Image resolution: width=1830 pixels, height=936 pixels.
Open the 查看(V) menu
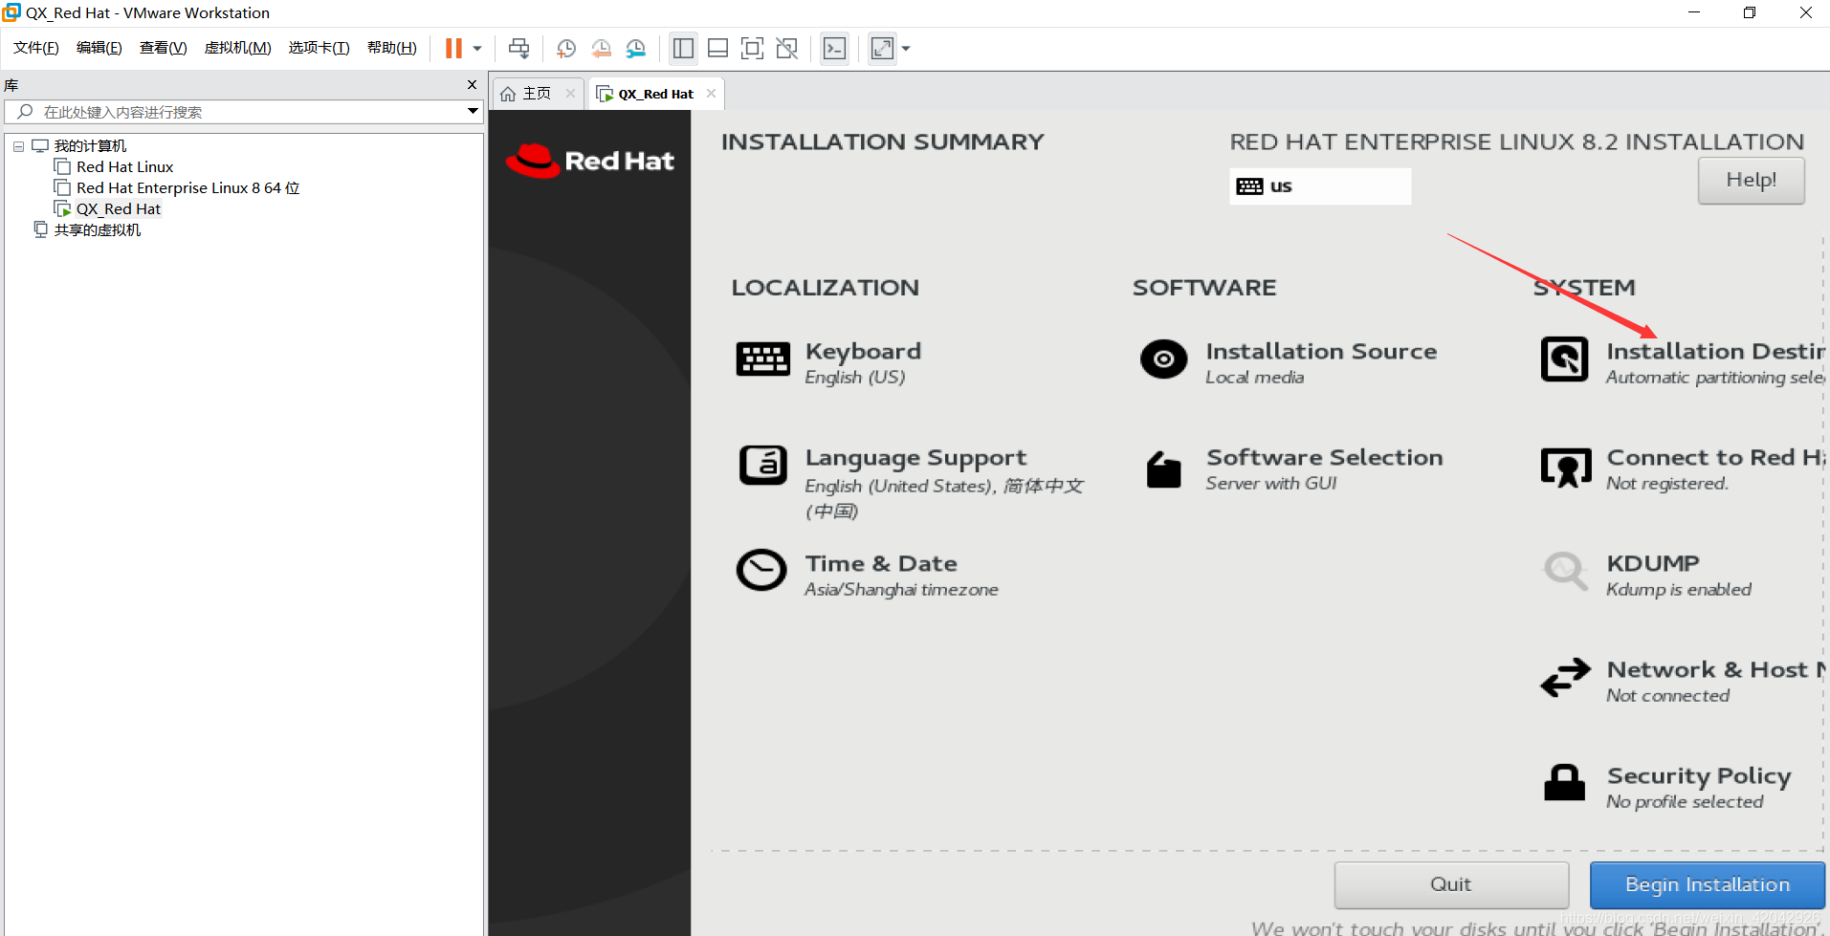tap(163, 48)
